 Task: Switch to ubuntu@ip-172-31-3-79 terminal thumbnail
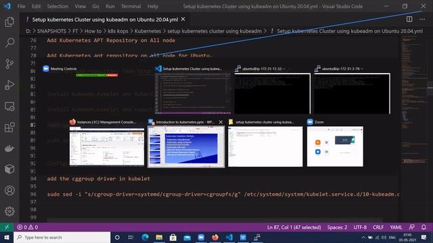352,94
